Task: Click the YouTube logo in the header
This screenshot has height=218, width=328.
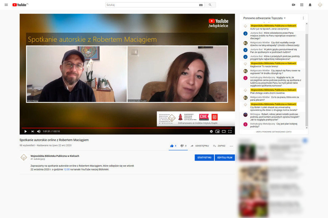Action: [20, 5]
